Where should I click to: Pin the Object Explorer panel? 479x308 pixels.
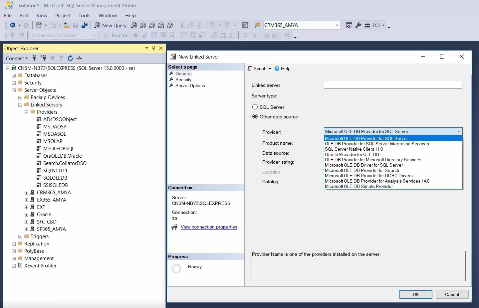click(x=153, y=48)
